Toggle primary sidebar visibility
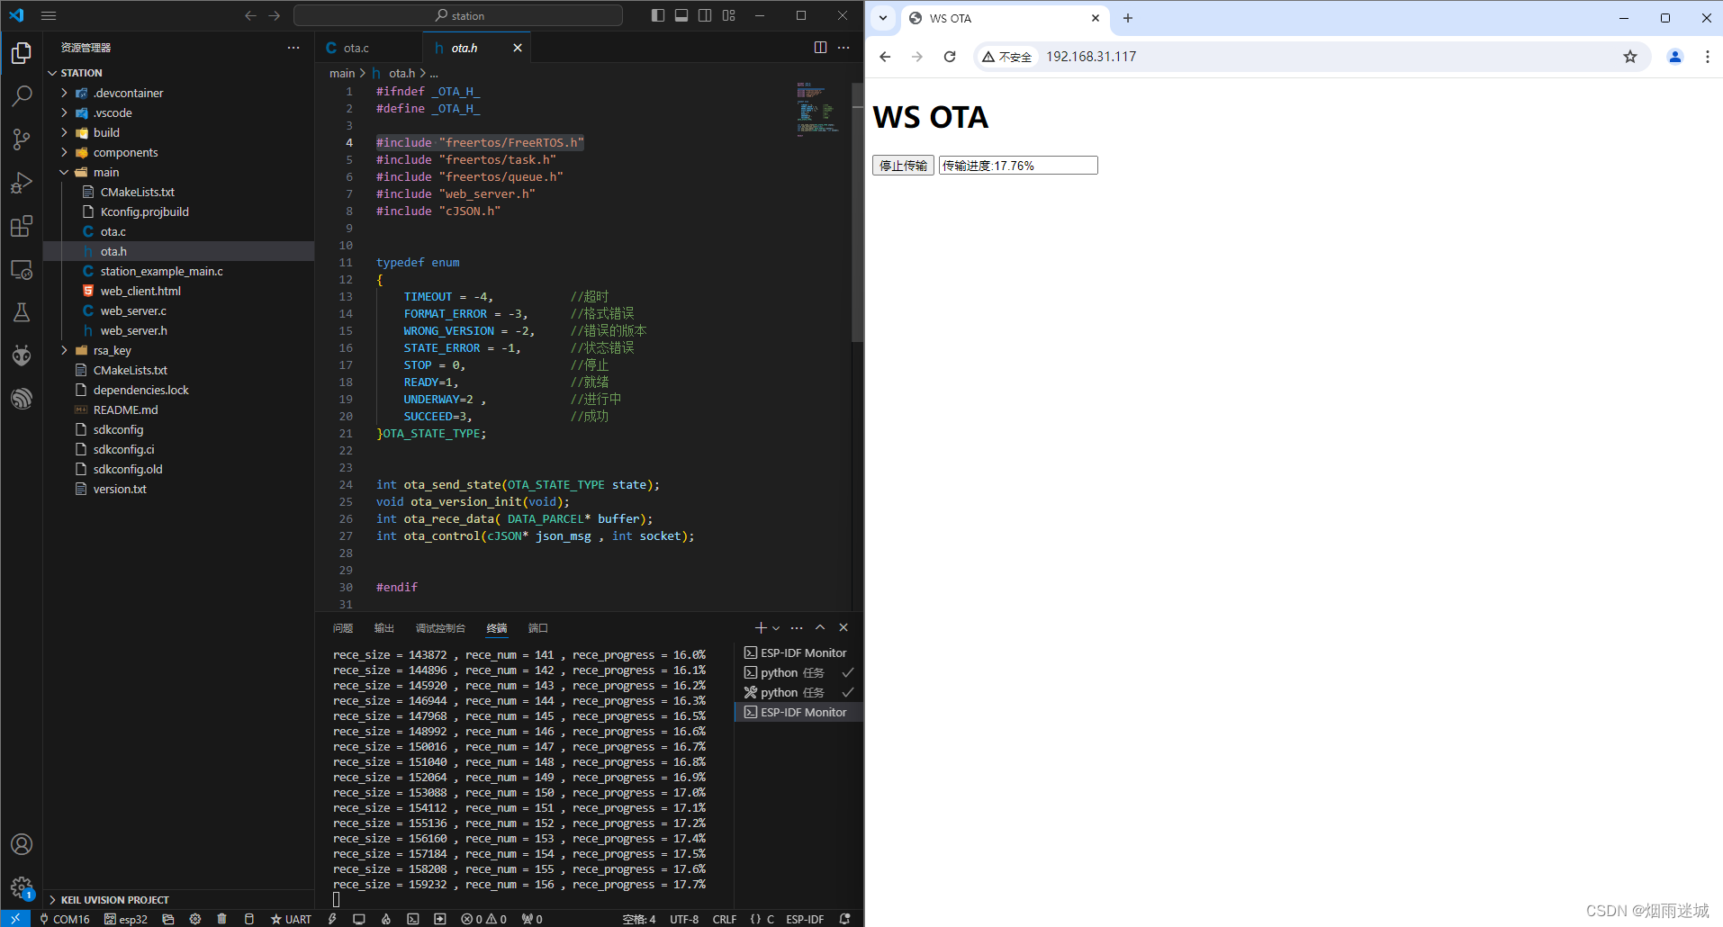 (x=658, y=15)
